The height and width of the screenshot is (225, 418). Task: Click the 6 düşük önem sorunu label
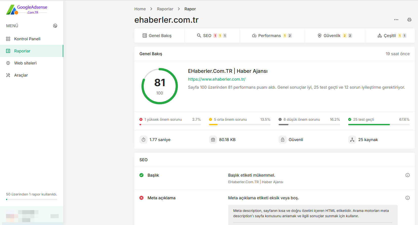point(302,119)
